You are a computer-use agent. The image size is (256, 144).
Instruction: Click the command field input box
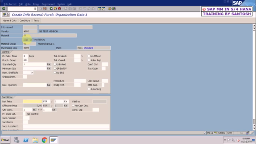tap(21, 9)
